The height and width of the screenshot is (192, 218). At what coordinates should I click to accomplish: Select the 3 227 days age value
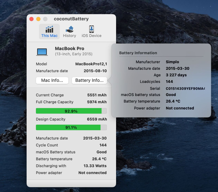[176, 75]
